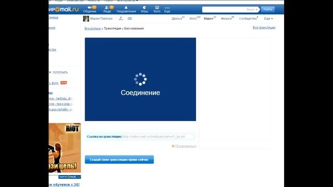
Task: Open the search scope dropdown
Action: (252, 9)
